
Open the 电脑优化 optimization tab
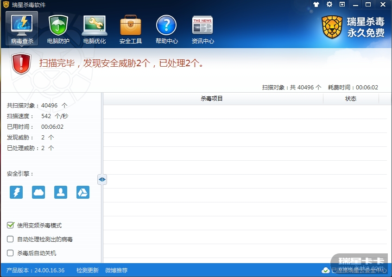95,29
